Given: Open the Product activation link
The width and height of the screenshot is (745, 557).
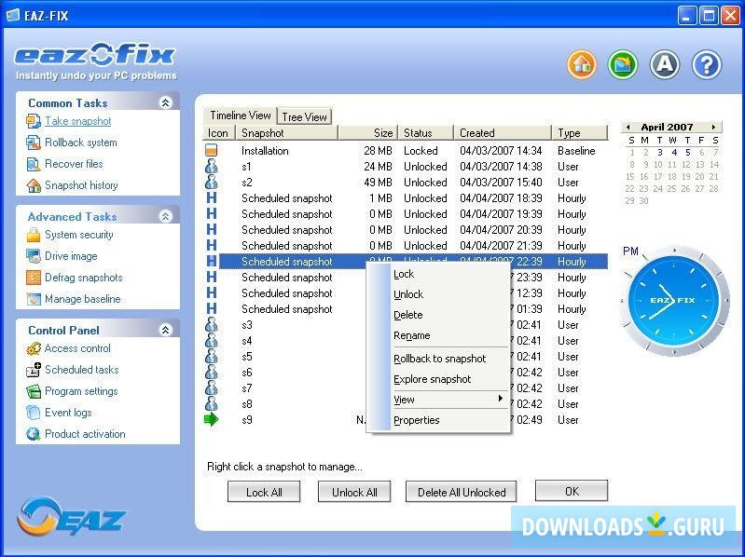Looking at the screenshot, I should tap(85, 434).
